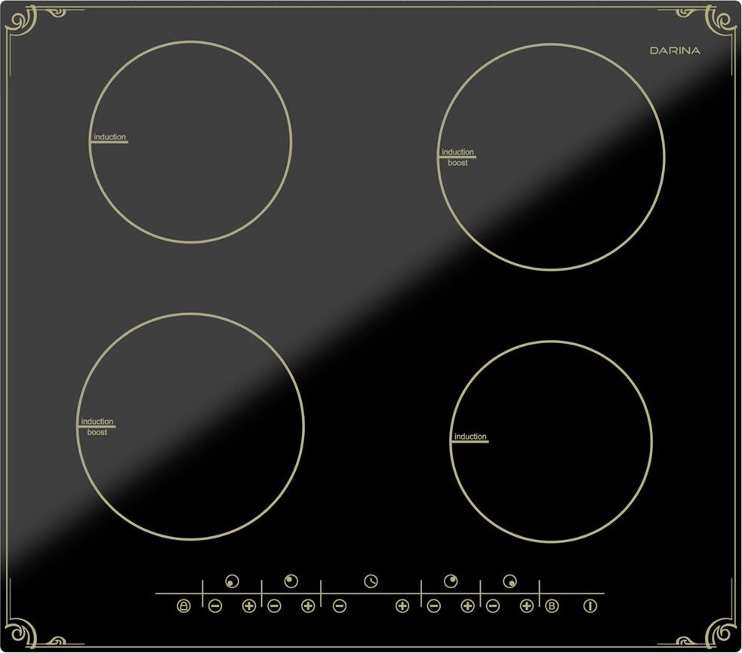742x653 pixels.
Task: Tap the bottom-right zone indicator icon
Action: (511, 581)
